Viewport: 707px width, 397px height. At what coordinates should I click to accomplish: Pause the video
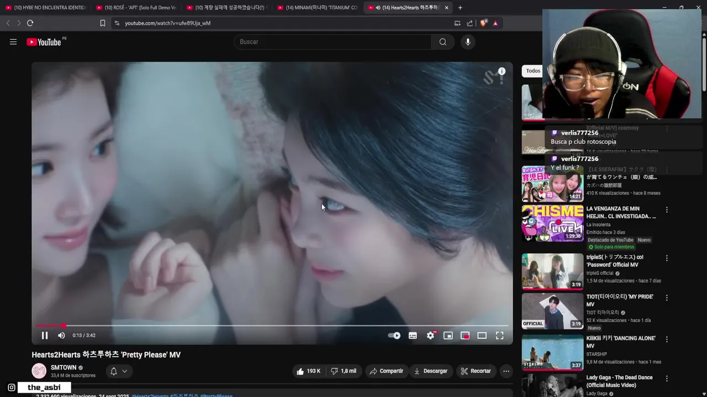click(x=45, y=335)
